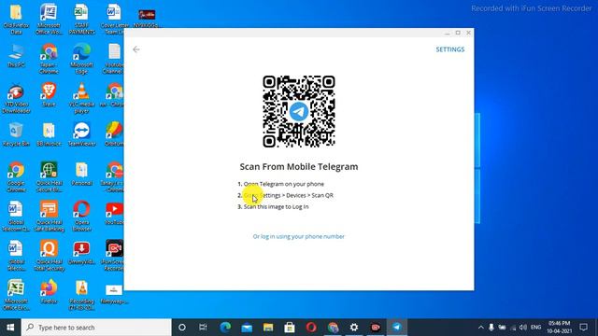Image resolution: width=598 pixels, height=336 pixels.
Task: Select the STAFF PAYMENTS Excel file
Action: tap(81, 19)
